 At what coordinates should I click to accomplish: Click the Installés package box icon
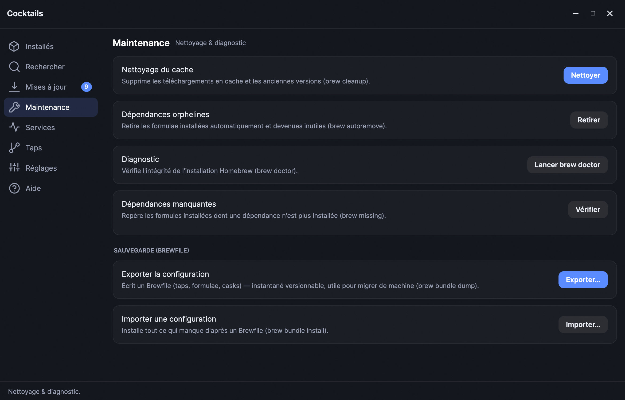pos(14,46)
